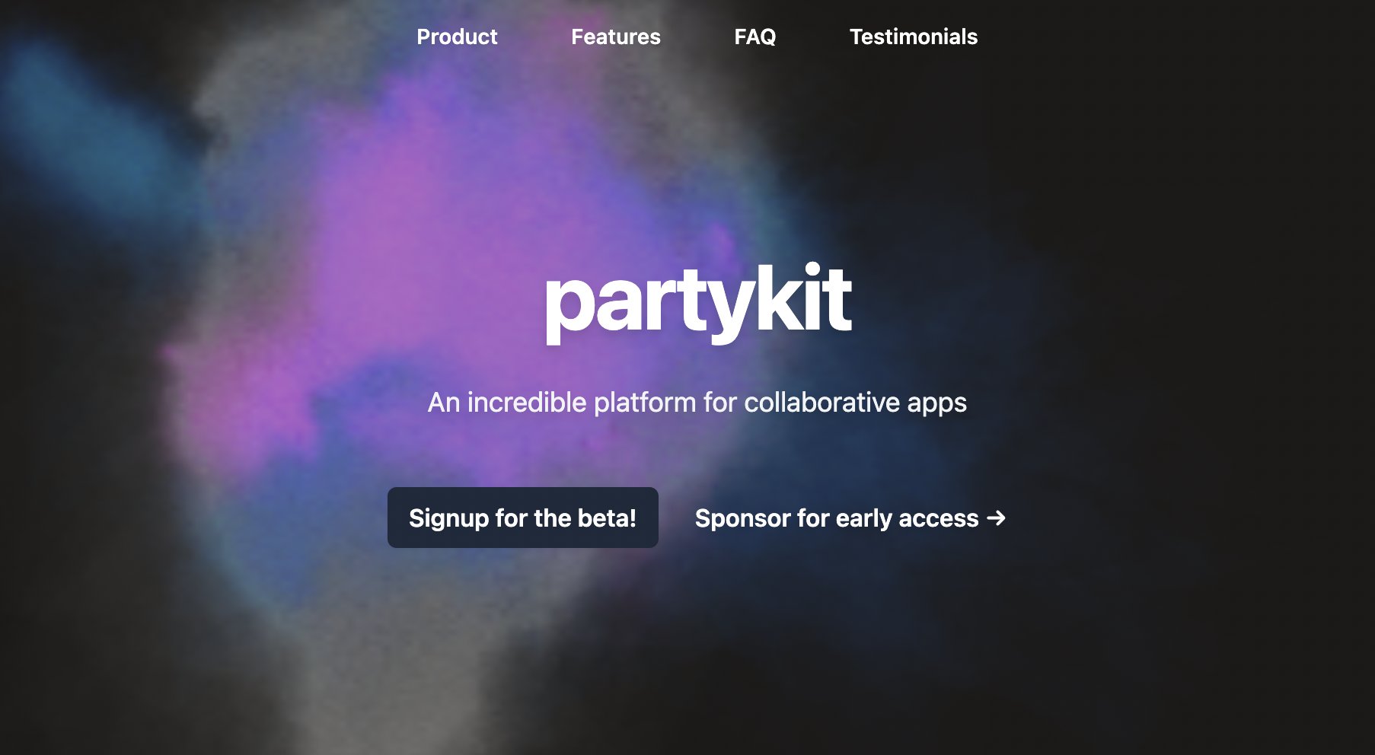Click the Signup for the beta button

pyautogui.click(x=522, y=518)
